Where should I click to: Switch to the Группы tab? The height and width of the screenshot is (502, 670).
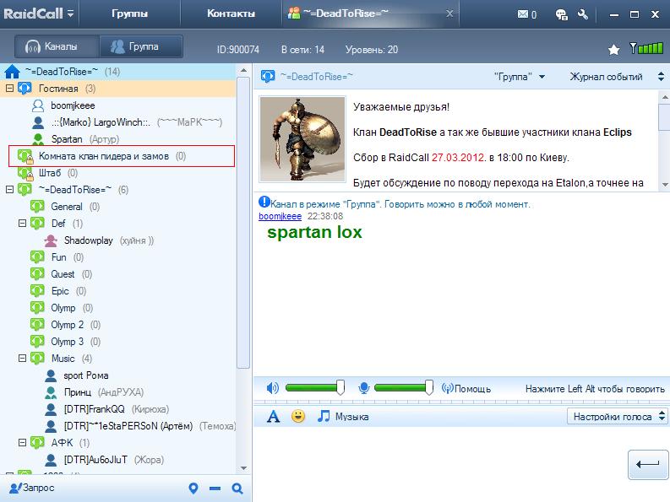coord(129,13)
